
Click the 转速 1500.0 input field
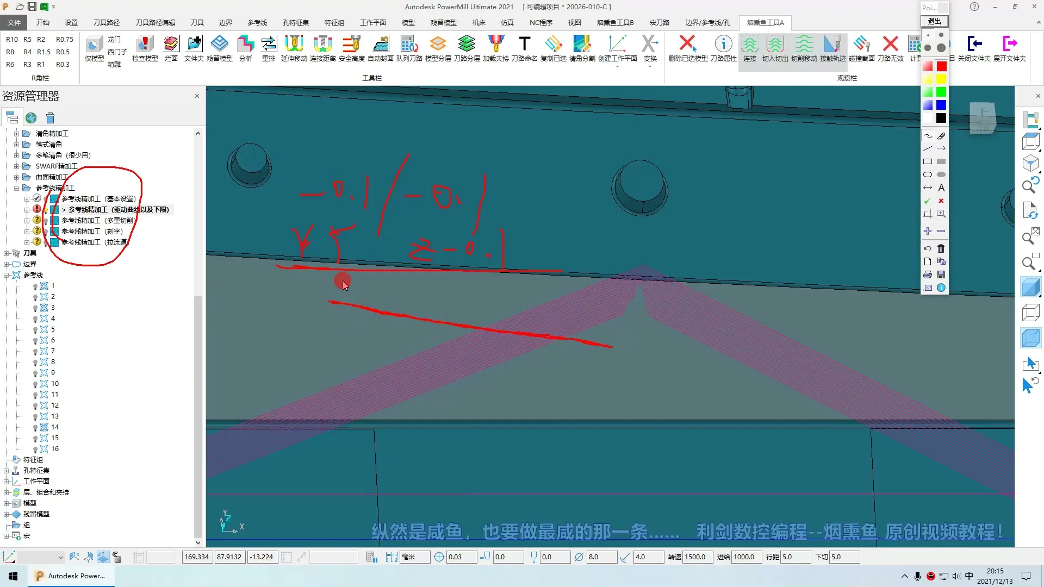[x=697, y=557]
